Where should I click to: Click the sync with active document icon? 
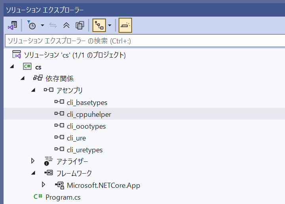[x=53, y=26]
